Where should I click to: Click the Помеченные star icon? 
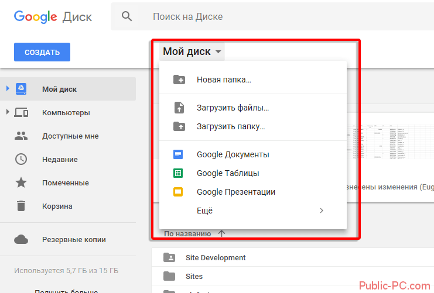[x=21, y=182]
